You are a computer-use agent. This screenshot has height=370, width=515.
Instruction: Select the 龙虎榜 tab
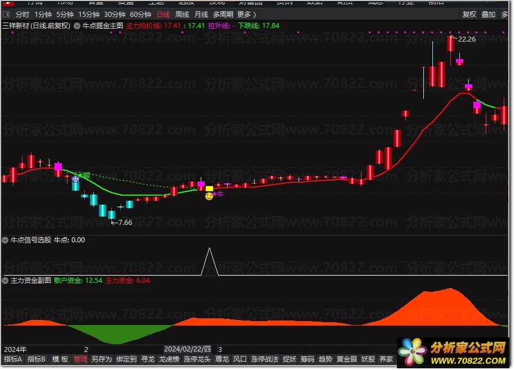169,359
